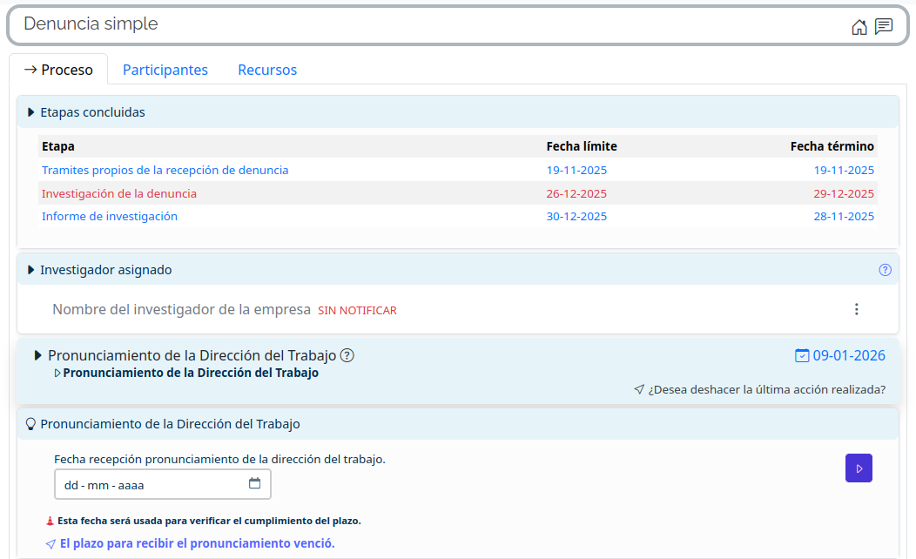
Task: Click help icon in Investigador asignado header
Action: point(885,270)
